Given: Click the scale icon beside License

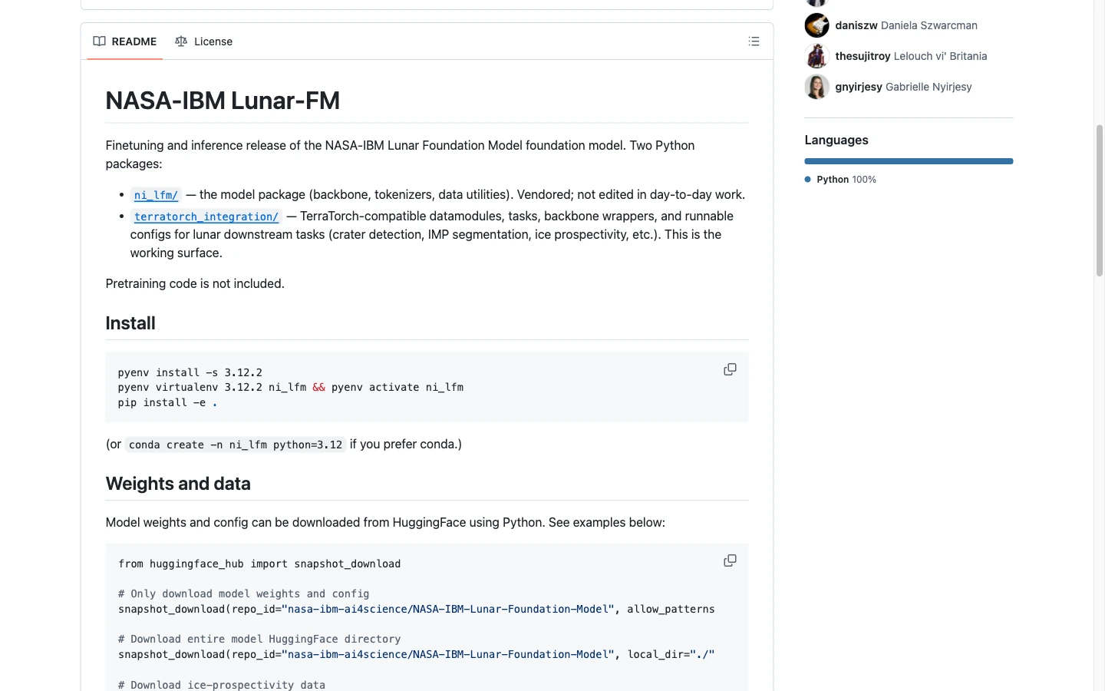Looking at the screenshot, I should [x=181, y=41].
